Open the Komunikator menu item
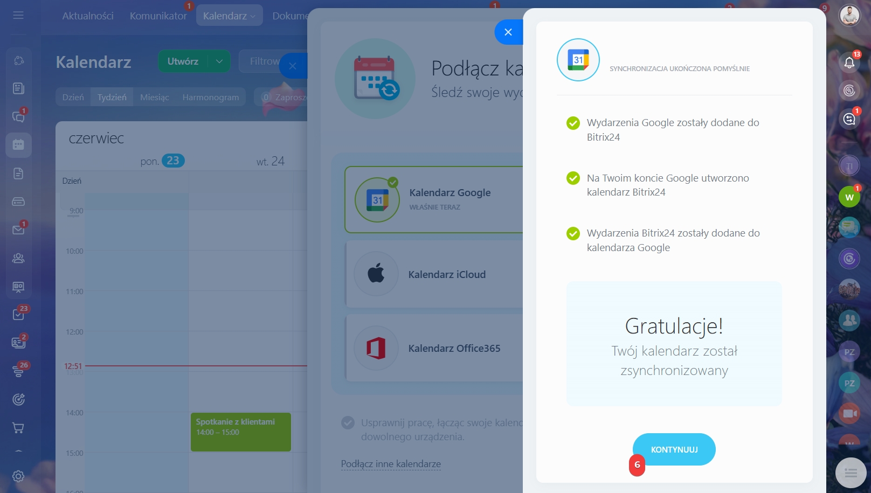The width and height of the screenshot is (871, 493). click(x=158, y=16)
